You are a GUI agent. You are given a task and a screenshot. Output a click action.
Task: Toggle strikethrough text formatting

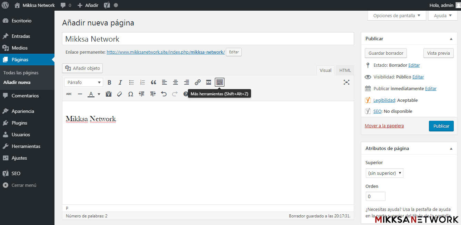pos(69,94)
